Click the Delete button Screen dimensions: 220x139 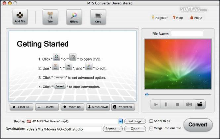[x=47, y=107]
